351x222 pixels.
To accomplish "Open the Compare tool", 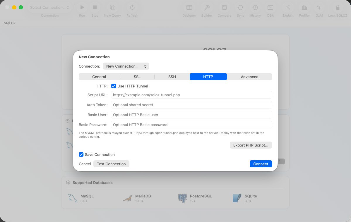I will 224,7.
